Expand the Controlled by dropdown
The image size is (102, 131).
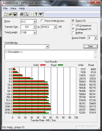coord(47,46)
